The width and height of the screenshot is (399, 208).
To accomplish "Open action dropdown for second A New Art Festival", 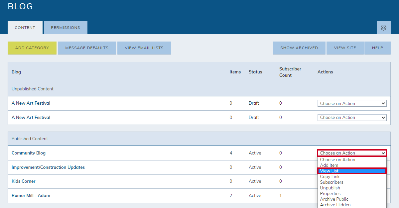I will 352,117.
